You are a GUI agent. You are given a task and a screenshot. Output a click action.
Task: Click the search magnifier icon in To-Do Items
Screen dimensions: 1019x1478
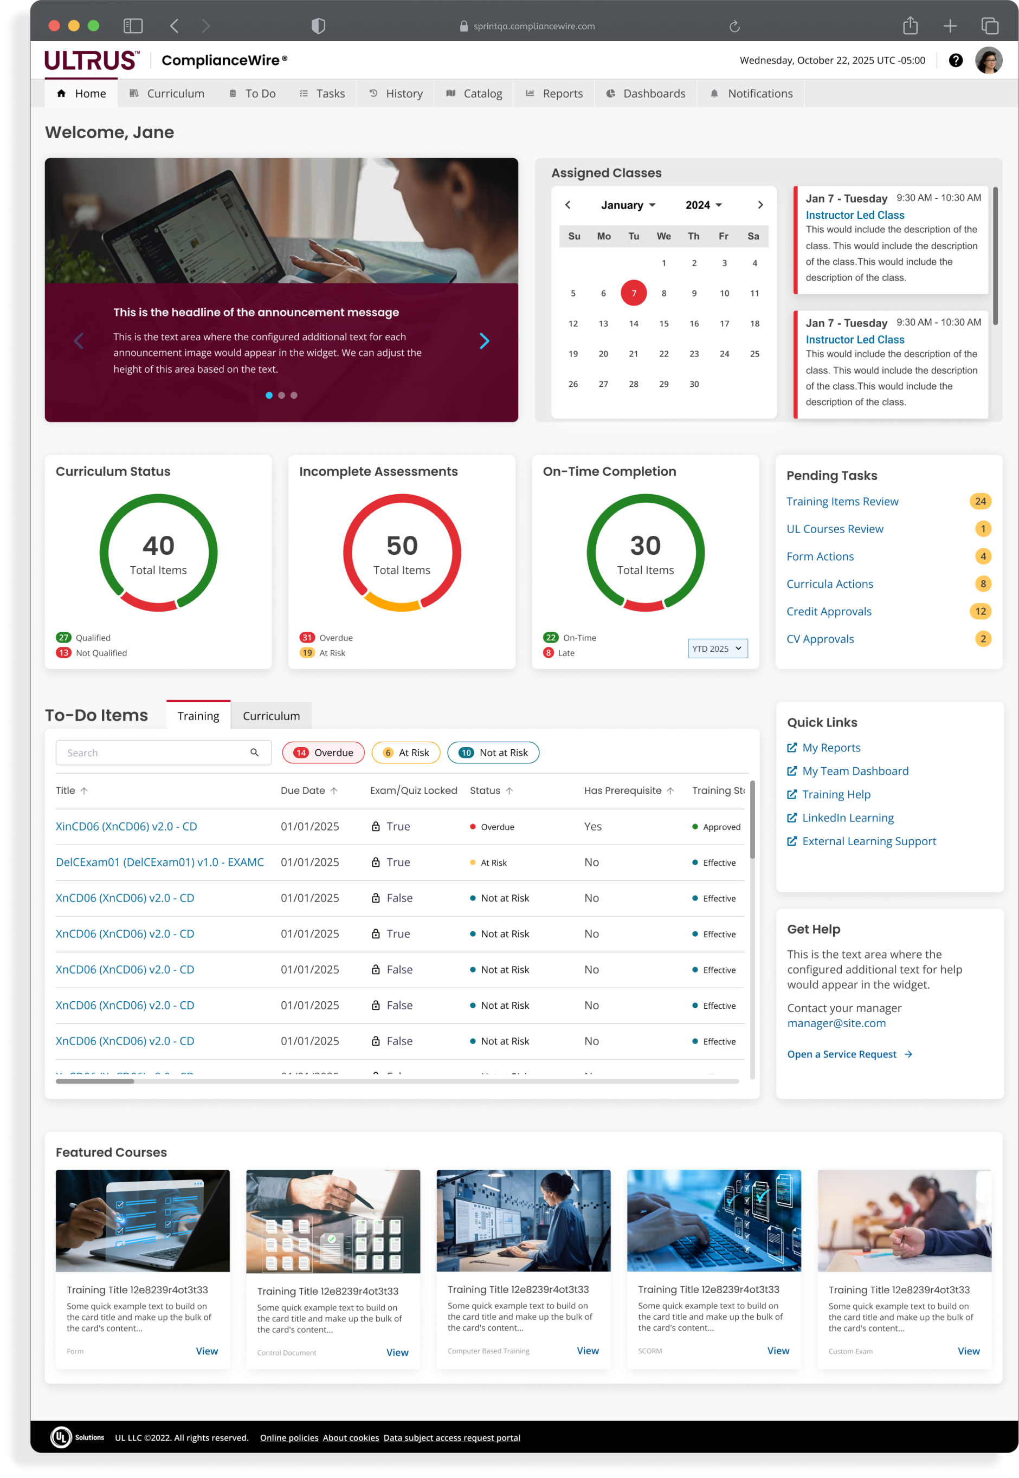coord(254,753)
